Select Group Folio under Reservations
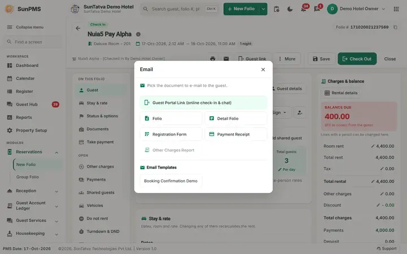The image size is (407, 254). coord(38,177)
